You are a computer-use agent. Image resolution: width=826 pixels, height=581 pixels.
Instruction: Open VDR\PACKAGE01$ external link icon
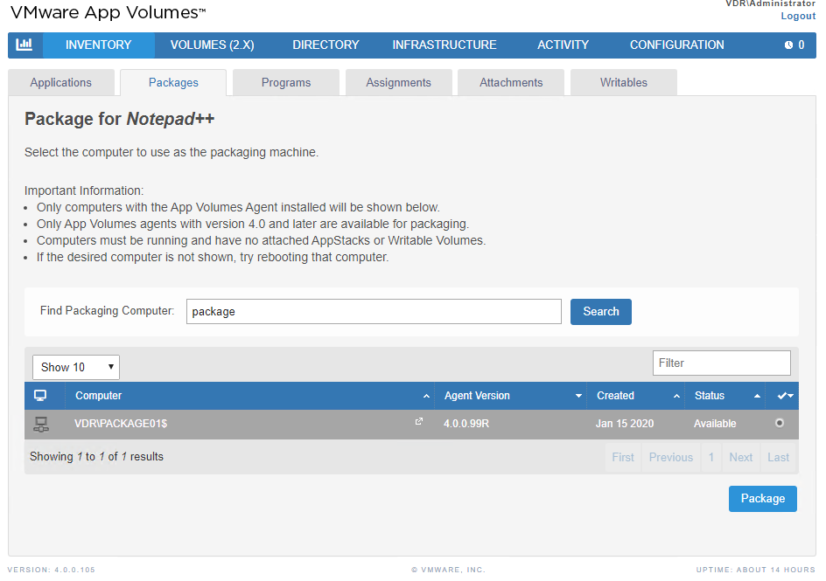tap(419, 421)
